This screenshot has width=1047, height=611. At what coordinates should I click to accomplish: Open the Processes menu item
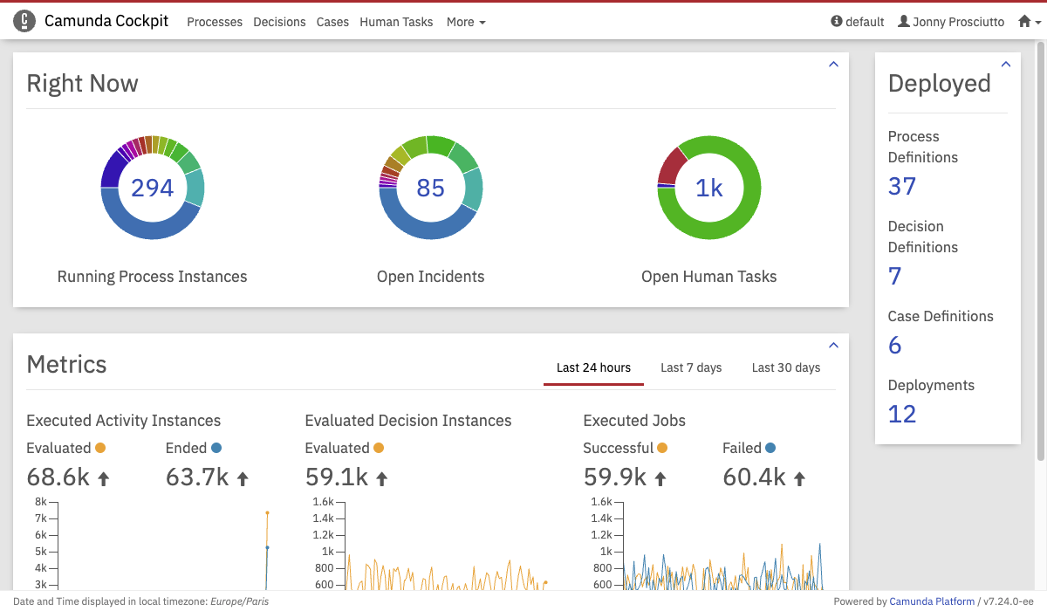click(x=215, y=22)
